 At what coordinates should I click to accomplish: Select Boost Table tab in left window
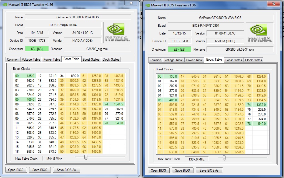pyautogui.click(x=71, y=59)
